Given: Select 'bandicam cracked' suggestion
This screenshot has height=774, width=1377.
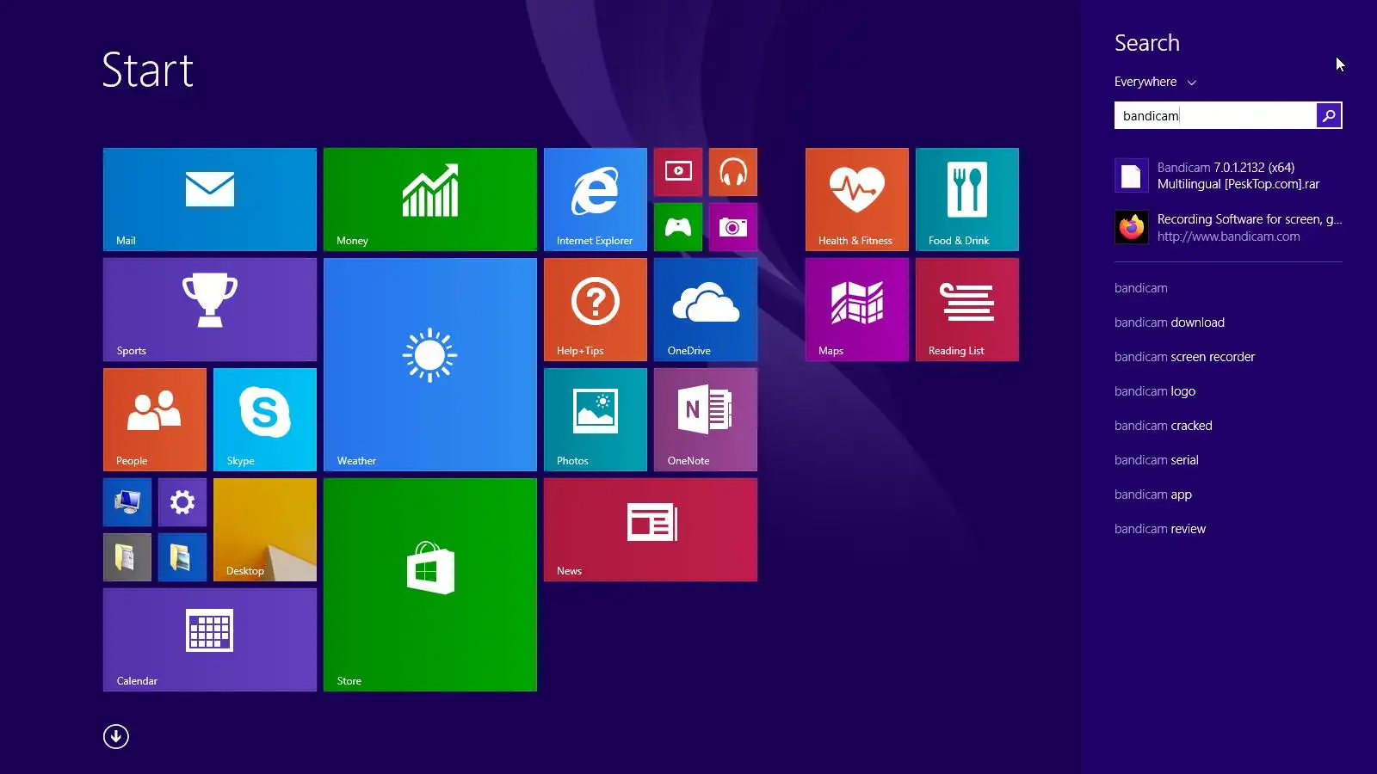Looking at the screenshot, I should pyautogui.click(x=1164, y=426).
